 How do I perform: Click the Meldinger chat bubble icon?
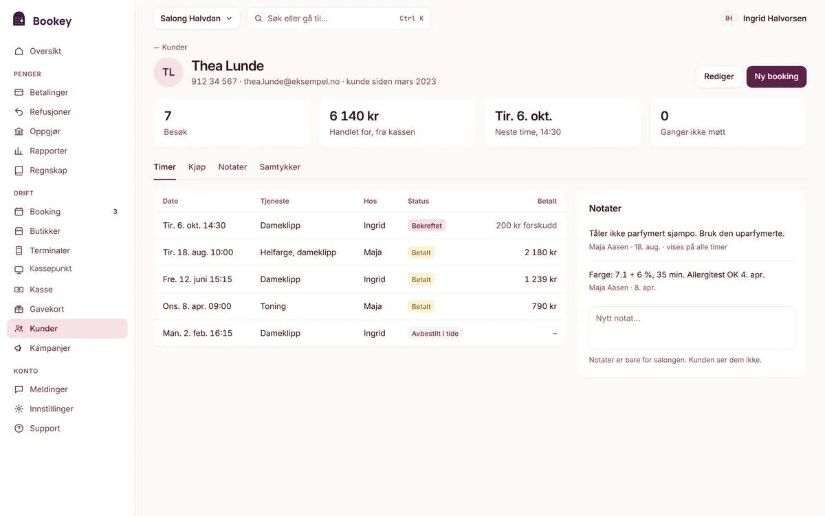pyautogui.click(x=19, y=389)
